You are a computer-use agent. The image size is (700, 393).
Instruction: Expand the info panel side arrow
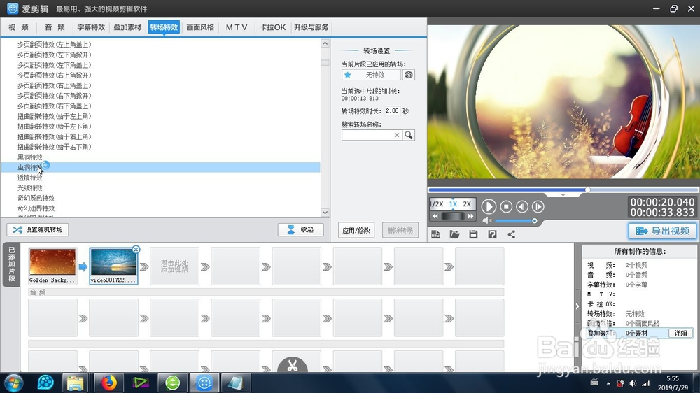(577, 306)
